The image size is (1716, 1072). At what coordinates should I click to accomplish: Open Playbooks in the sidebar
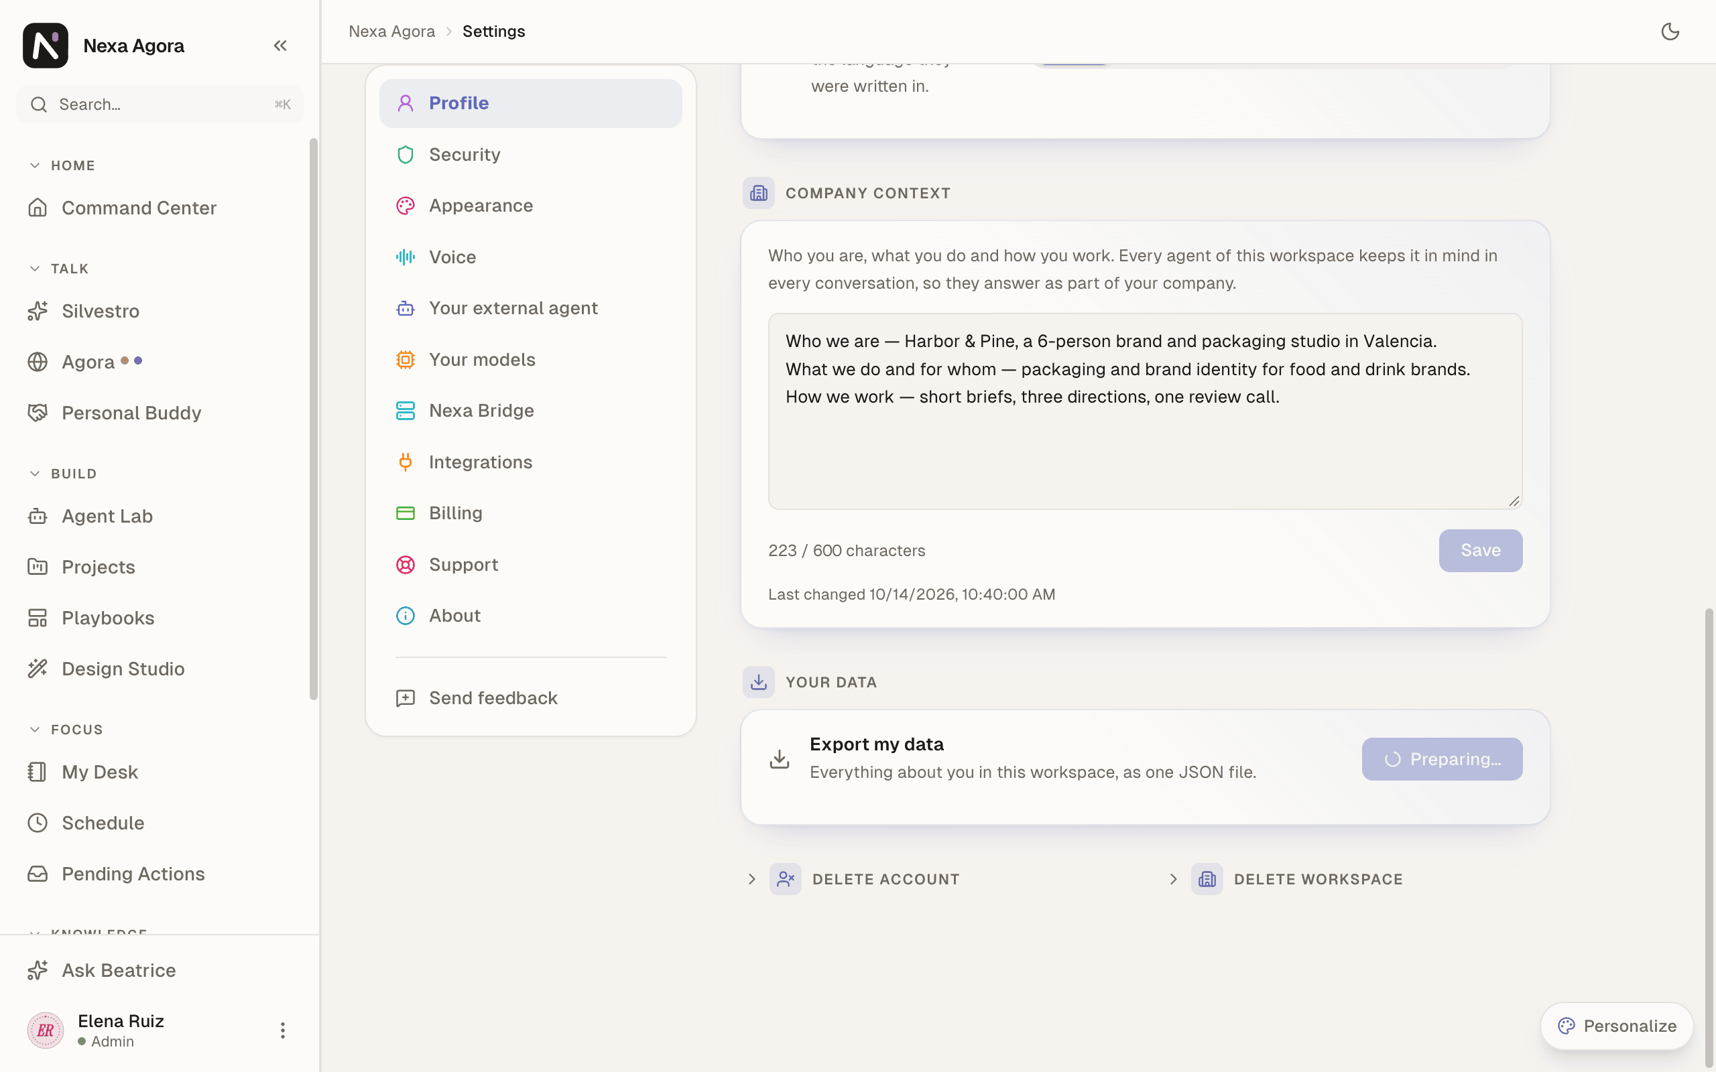[160, 618]
